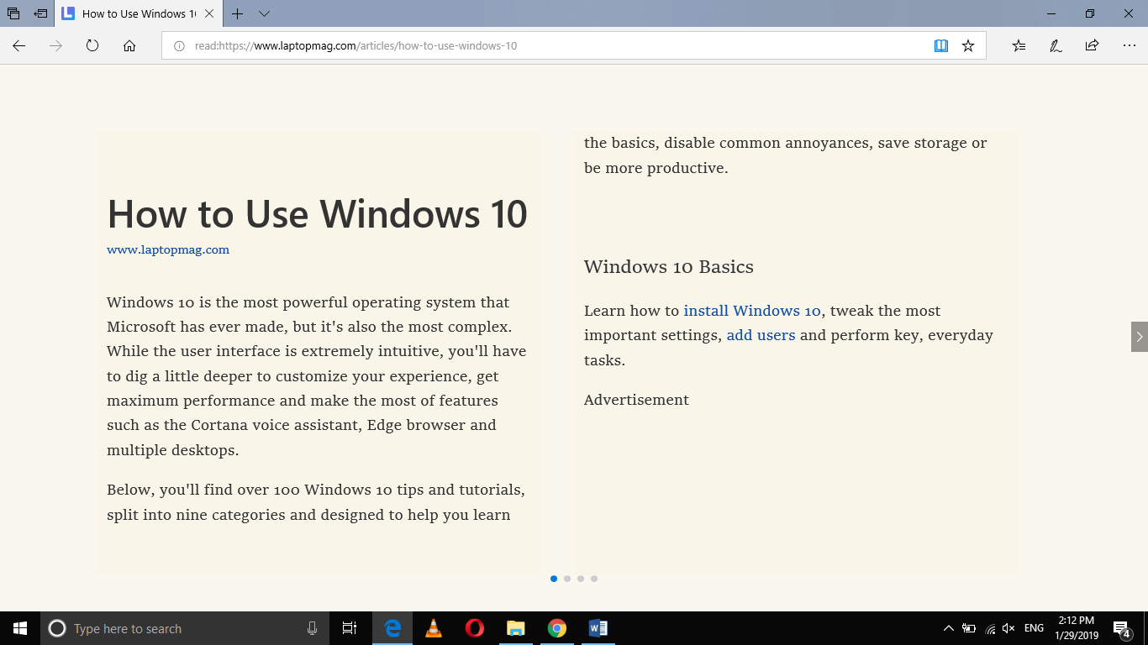This screenshot has height=645, width=1148.
Task: Open Action Center notifications icon
Action: (x=1121, y=628)
